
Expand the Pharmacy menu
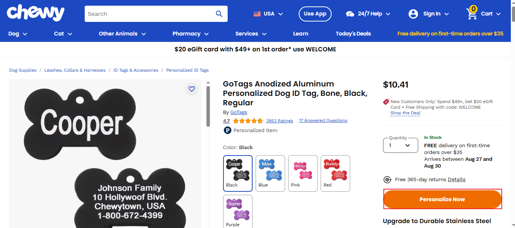pos(191,34)
